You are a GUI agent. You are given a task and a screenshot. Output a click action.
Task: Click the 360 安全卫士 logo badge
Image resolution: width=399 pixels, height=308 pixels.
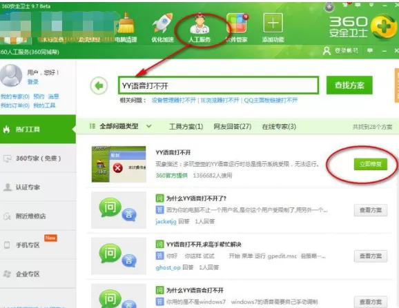pyautogui.click(x=384, y=27)
